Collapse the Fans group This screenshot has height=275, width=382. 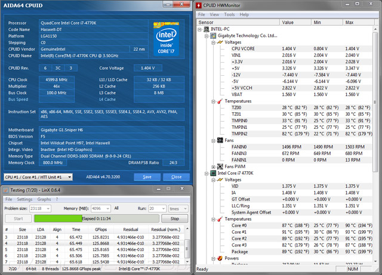click(213, 141)
